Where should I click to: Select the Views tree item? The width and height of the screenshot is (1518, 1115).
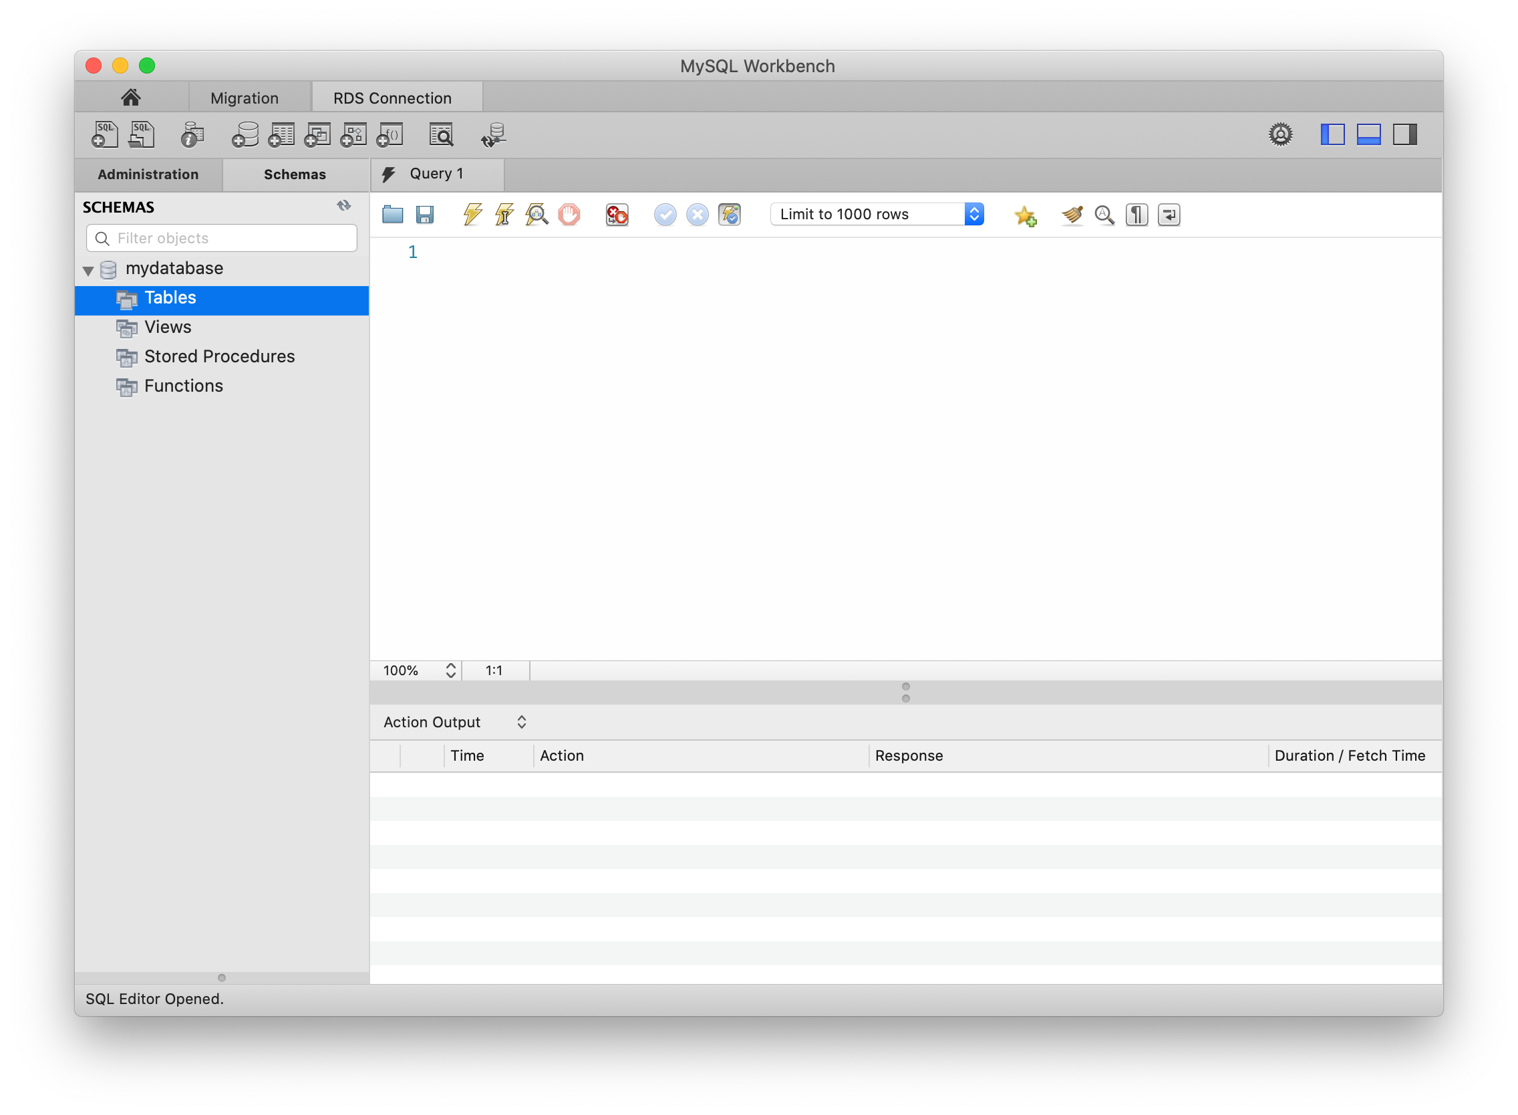[x=168, y=327]
